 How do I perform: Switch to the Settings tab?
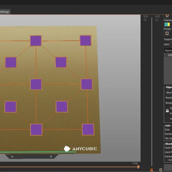5,12
